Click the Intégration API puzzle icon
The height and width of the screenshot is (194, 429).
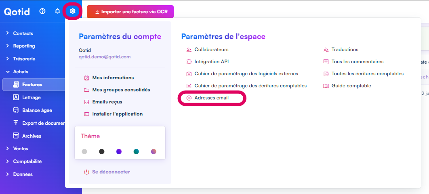pos(189,62)
